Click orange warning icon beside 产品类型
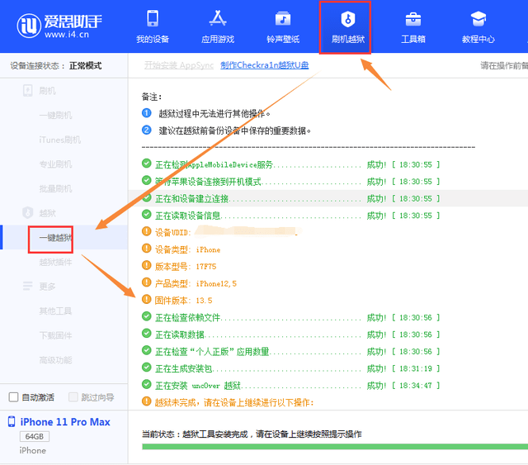Viewport: 528px width, 465px height. [147, 282]
